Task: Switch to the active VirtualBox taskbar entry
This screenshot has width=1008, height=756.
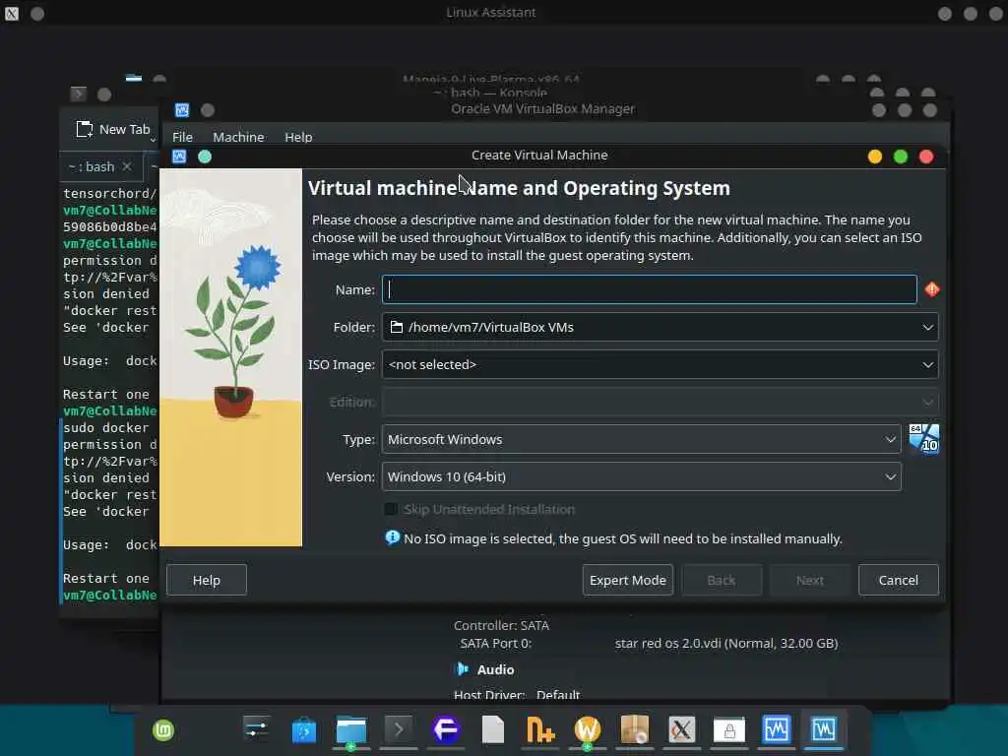Action: coord(824,729)
